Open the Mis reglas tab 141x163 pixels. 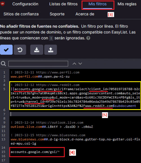tap(127, 4)
